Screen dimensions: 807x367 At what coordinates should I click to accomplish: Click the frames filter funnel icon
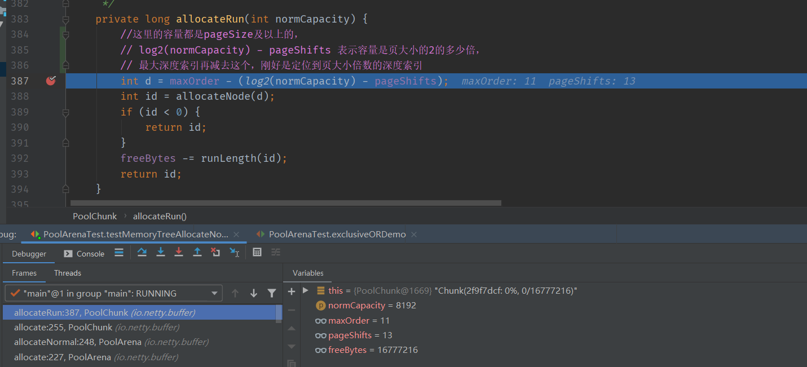pyautogui.click(x=272, y=293)
